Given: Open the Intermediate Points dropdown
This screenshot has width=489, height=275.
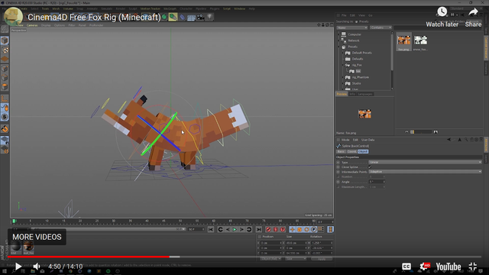Looking at the screenshot, I should click(425, 172).
